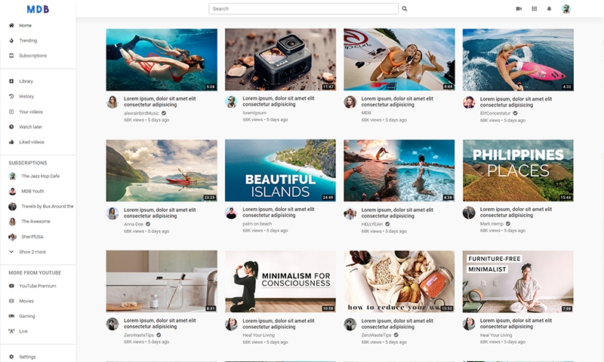Click the YouTube Premium icon
This screenshot has height=362, width=604.
click(x=11, y=286)
